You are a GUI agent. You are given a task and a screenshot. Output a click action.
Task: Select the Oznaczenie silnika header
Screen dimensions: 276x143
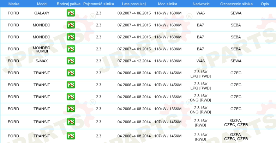pos(236,4)
